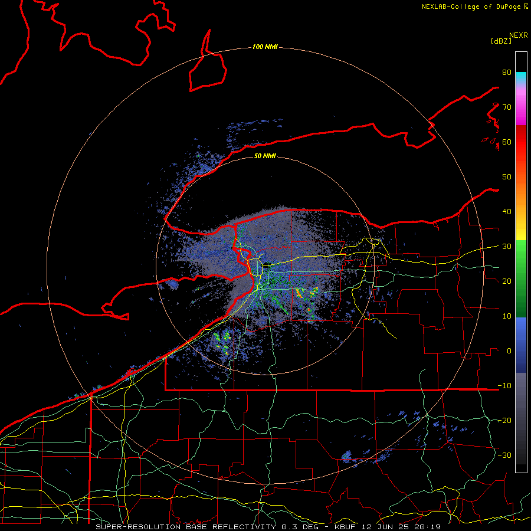Click the 20 value on the dBZ scale
The height and width of the screenshot is (531, 531).
coord(507,281)
